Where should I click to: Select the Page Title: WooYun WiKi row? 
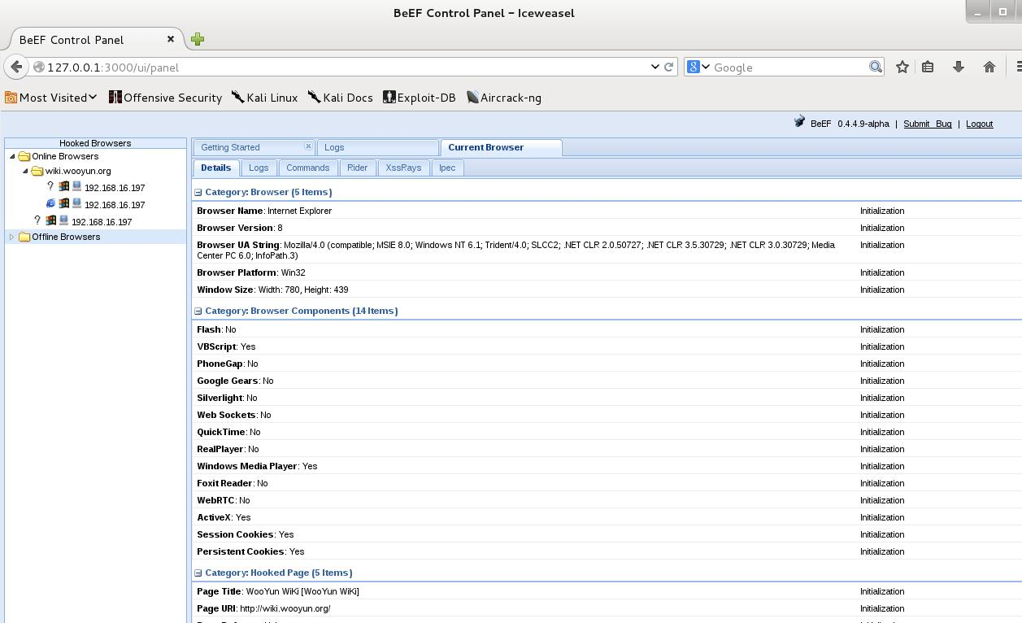[607, 591]
